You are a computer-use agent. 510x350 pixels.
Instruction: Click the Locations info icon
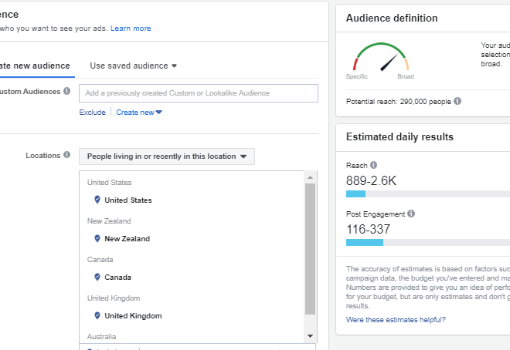click(67, 155)
